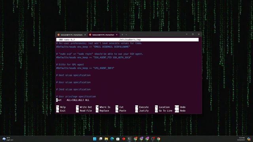Open the first Chrome profile icon on taskbar

pyautogui.click(x=135, y=139)
